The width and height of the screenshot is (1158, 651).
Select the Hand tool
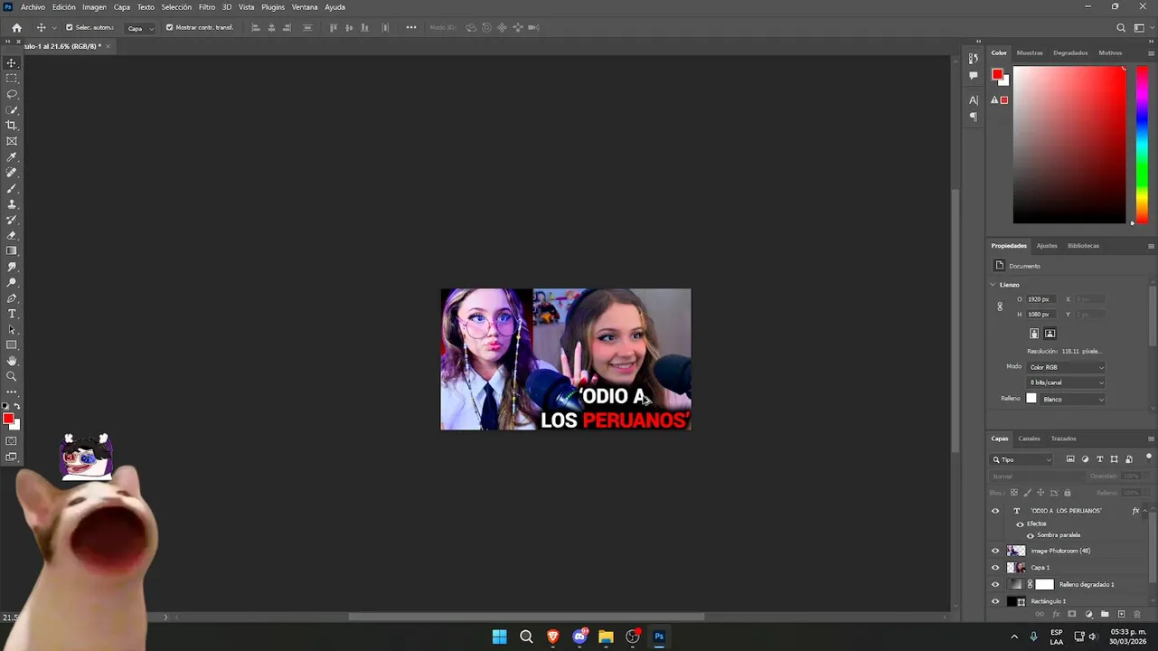12,361
